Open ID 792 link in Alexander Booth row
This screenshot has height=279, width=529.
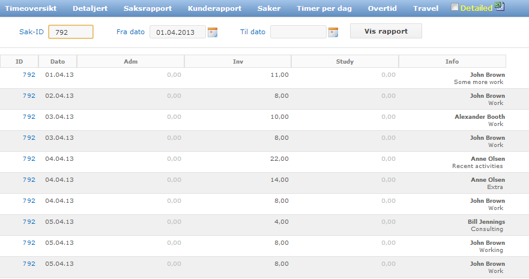coord(29,117)
